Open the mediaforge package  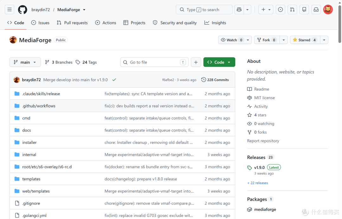tap(265, 210)
